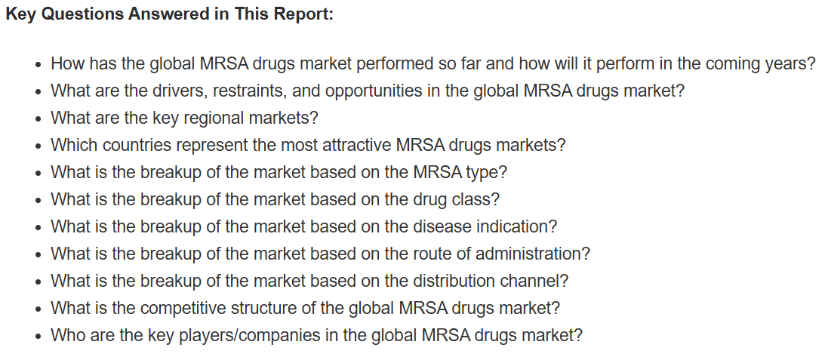Click the route of administration question
This screenshot has width=825, height=357.
coord(321,254)
